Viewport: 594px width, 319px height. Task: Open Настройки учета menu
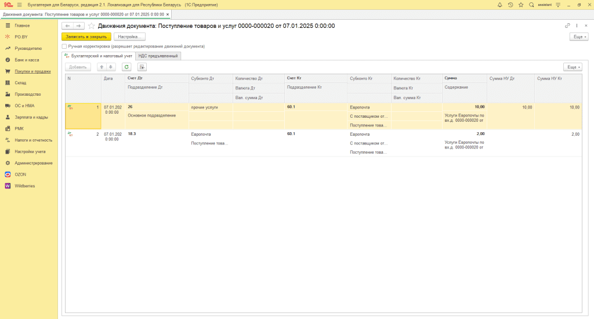point(30,151)
